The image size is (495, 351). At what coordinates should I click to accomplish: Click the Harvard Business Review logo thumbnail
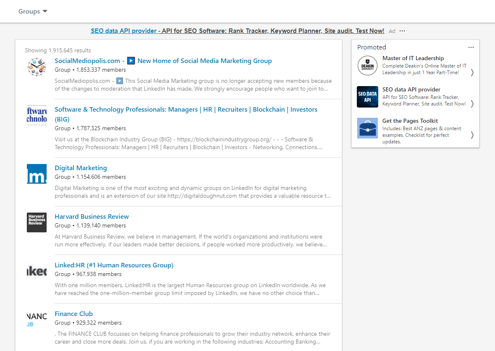click(x=37, y=222)
